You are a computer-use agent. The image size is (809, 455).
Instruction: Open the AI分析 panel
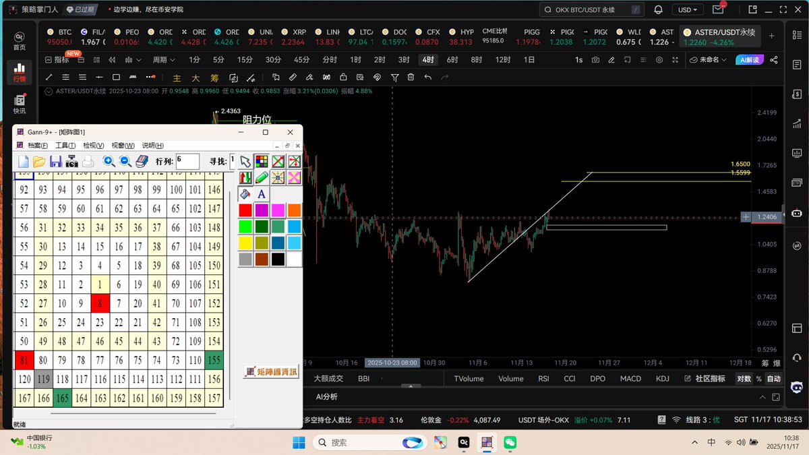[x=327, y=397]
